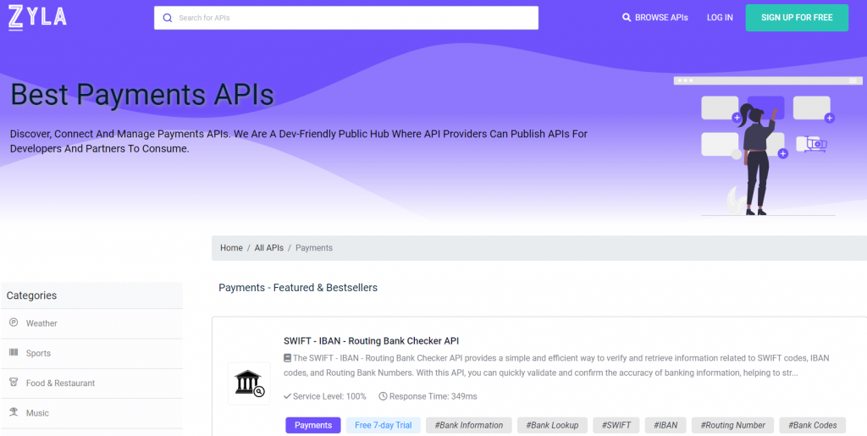
Task: Select the #Bank Codes tag
Action: [812, 425]
